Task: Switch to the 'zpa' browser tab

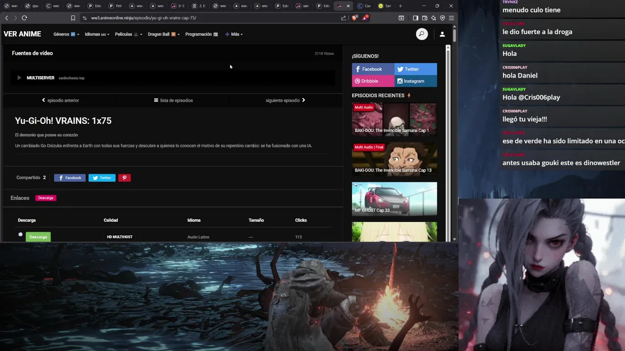Action: 32,6
